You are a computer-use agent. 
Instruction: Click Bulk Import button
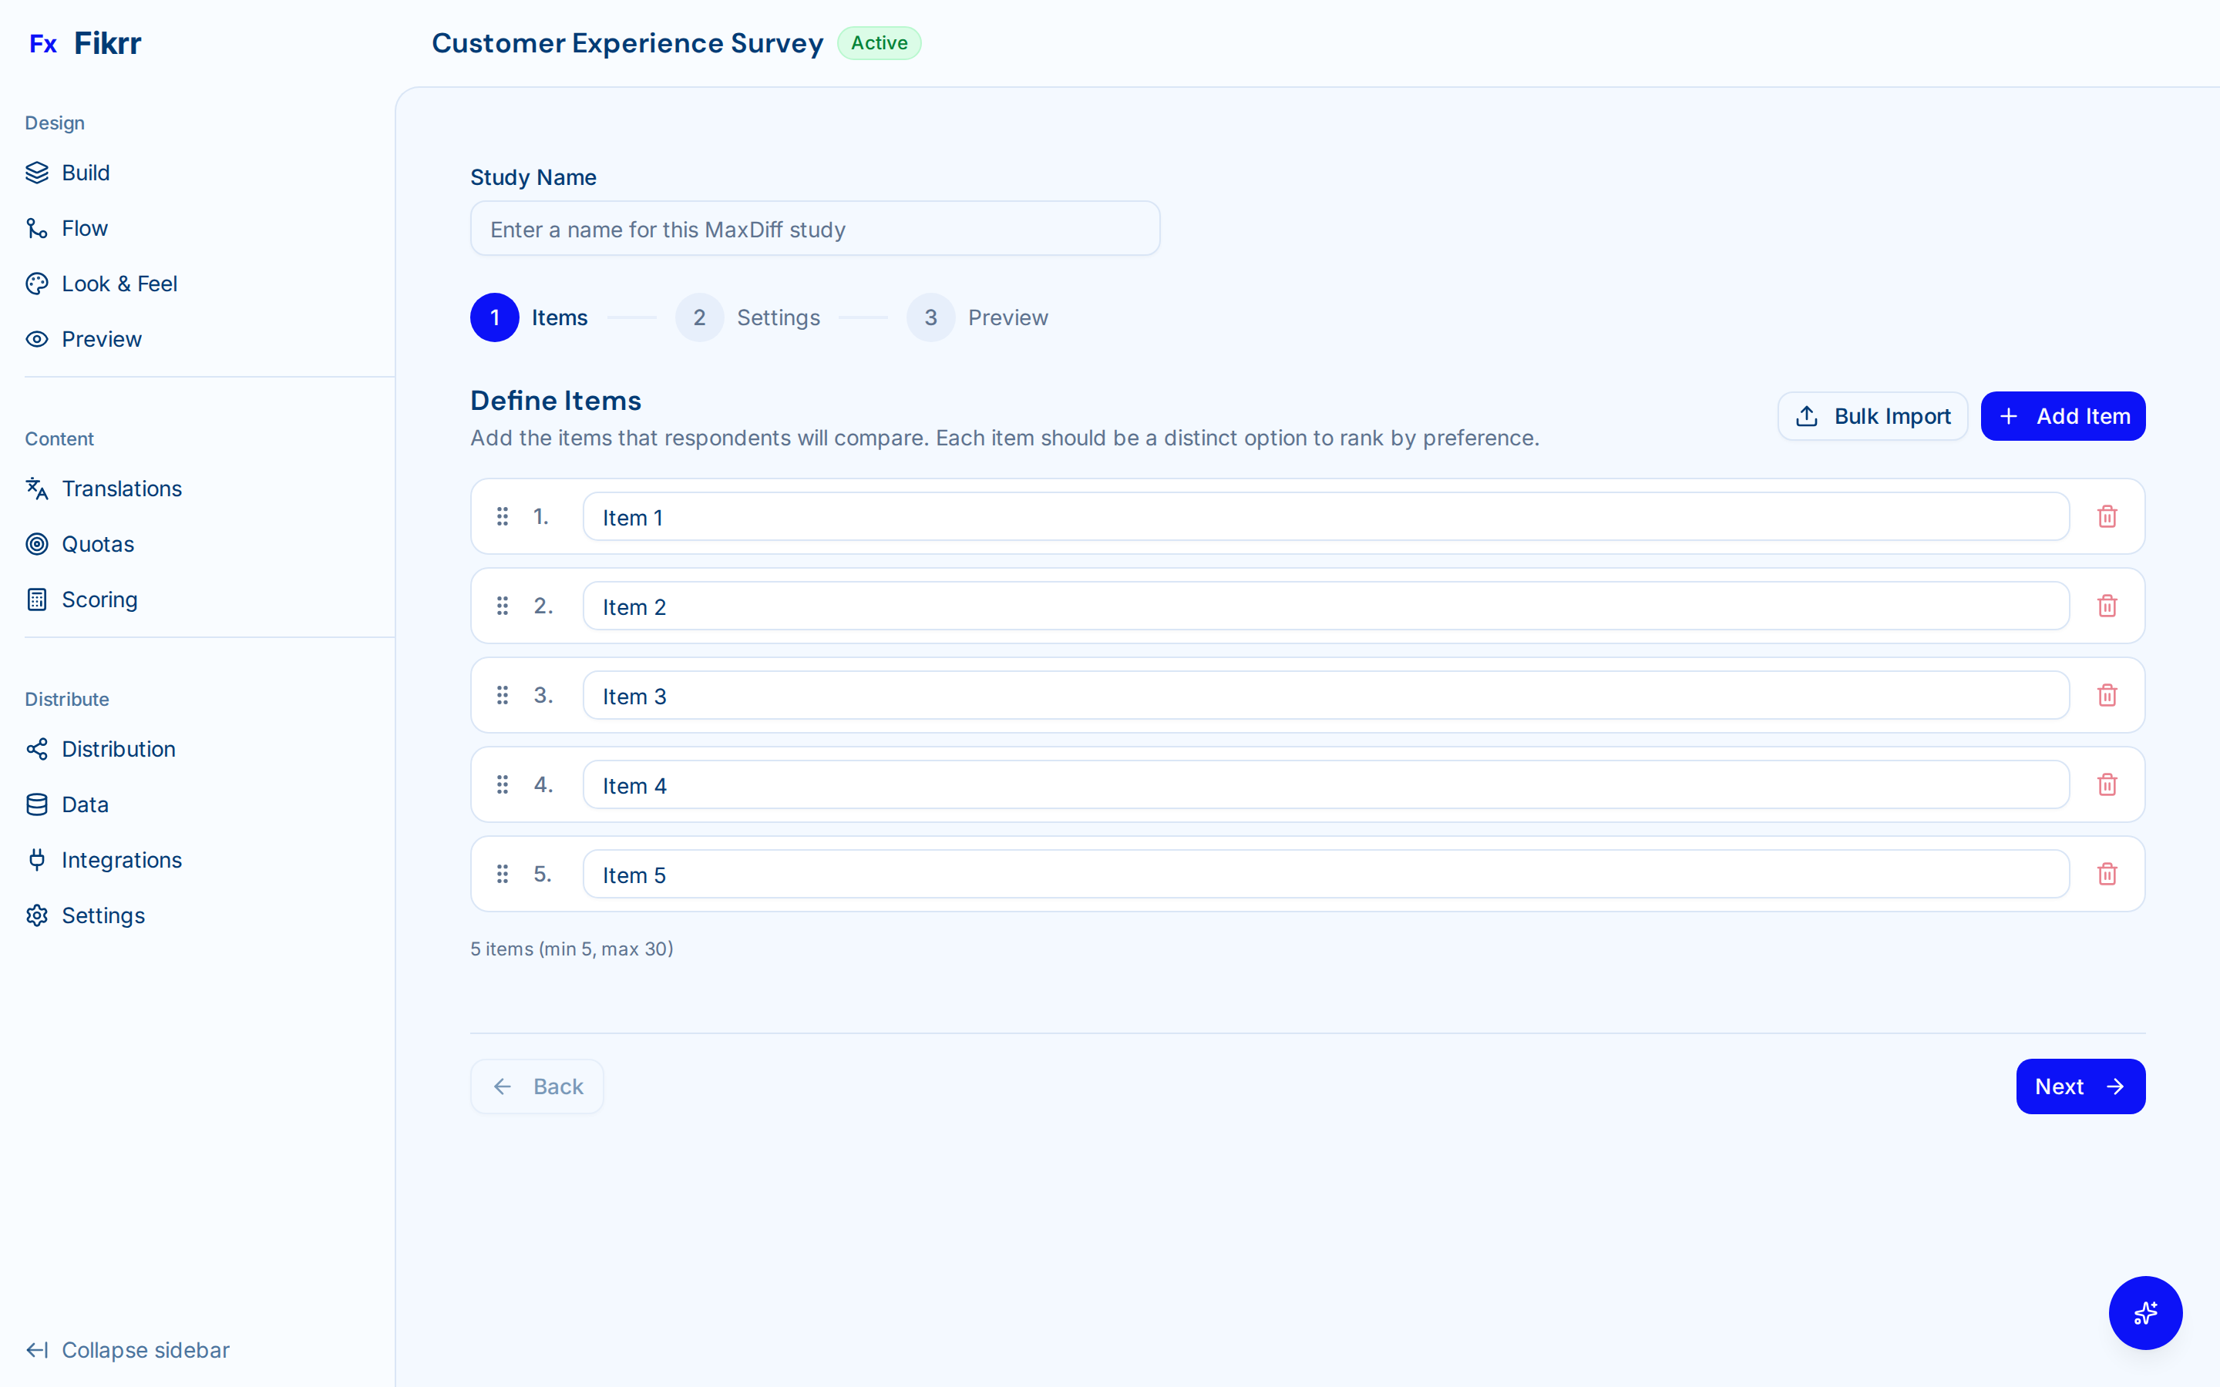(x=1872, y=416)
